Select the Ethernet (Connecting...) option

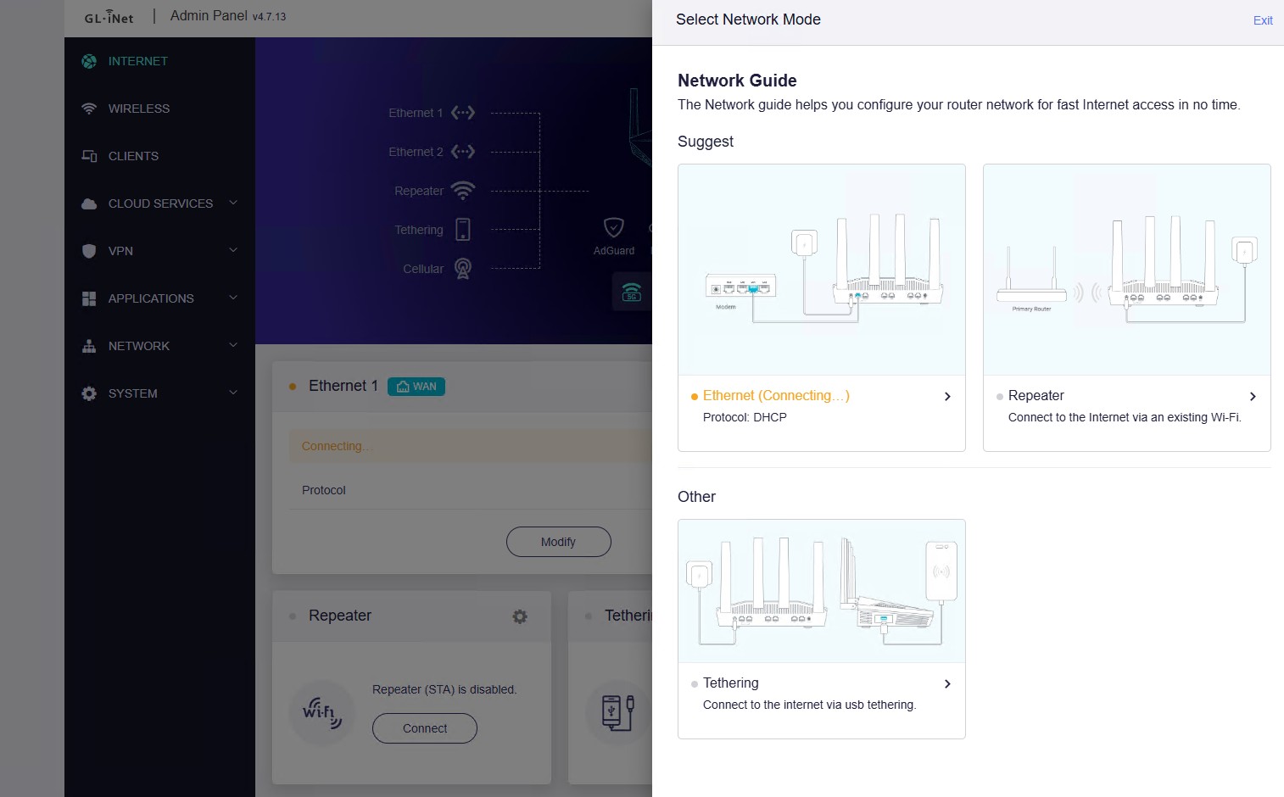[776, 396]
